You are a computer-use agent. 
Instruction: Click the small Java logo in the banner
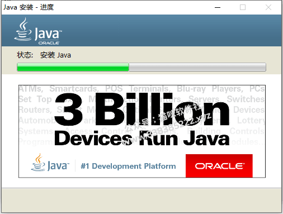tap(50, 163)
